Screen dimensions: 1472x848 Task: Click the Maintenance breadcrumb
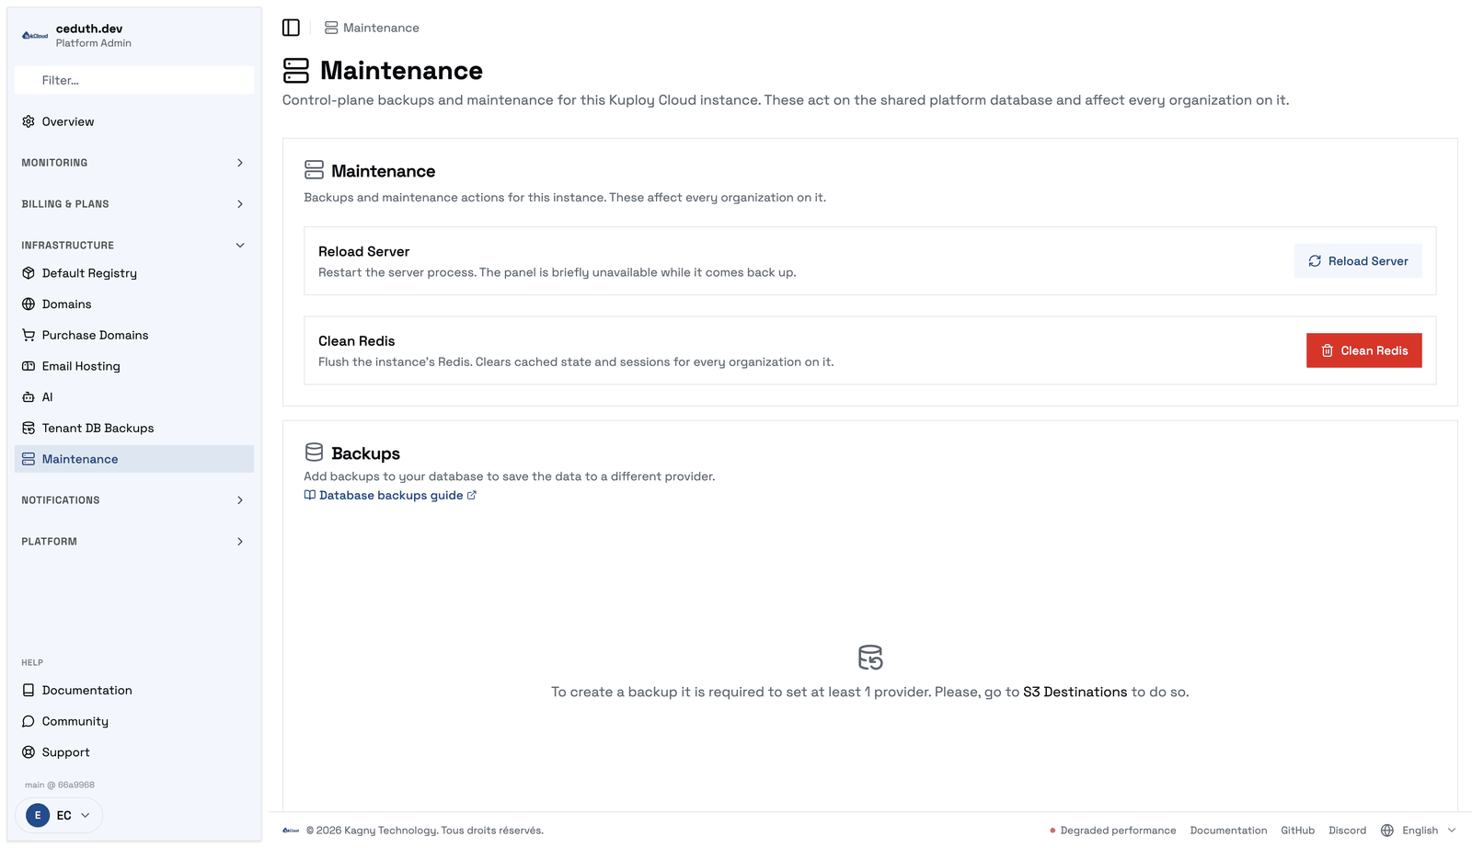(372, 28)
